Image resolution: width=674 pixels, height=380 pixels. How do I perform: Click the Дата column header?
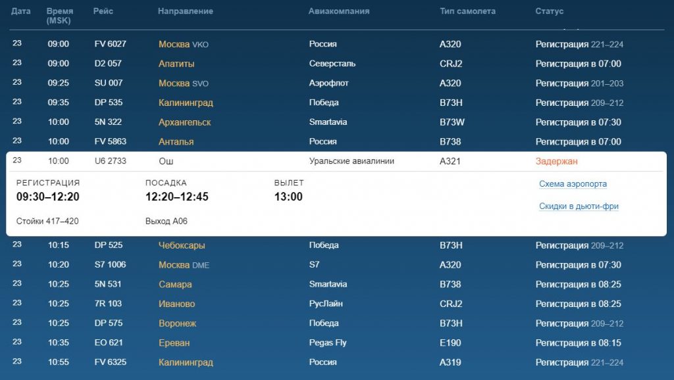pyautogui.click(x=20, y=11)
